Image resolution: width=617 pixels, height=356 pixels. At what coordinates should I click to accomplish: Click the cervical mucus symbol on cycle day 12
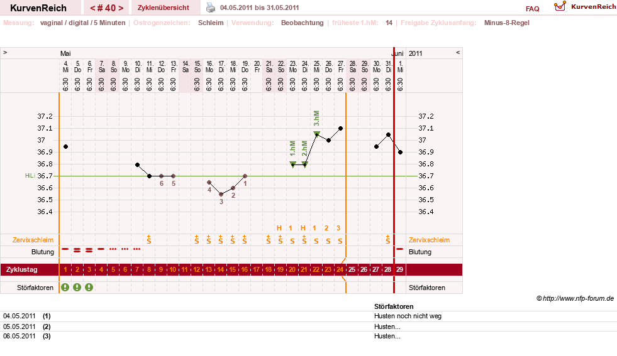[197, 239]
